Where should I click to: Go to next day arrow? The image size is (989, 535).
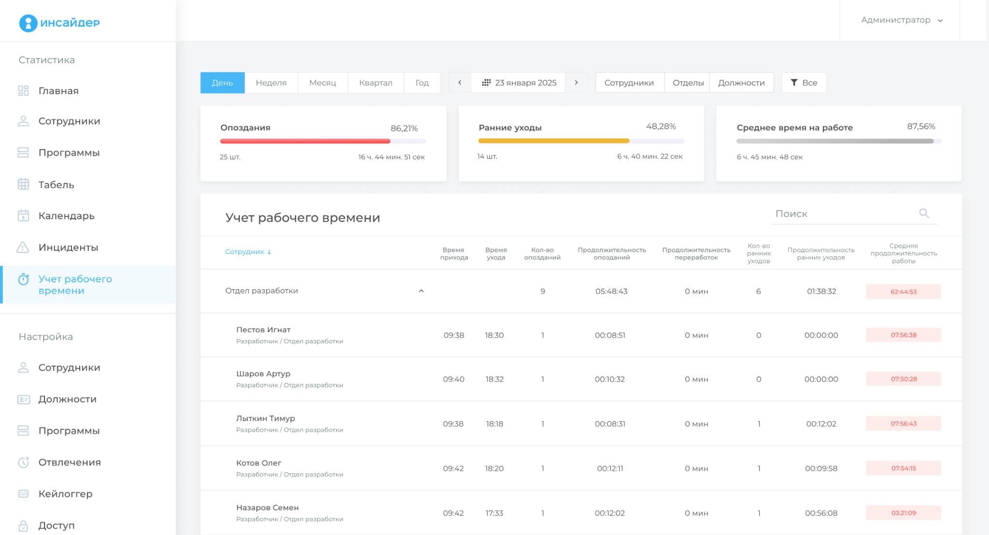[x=576, y=83]
